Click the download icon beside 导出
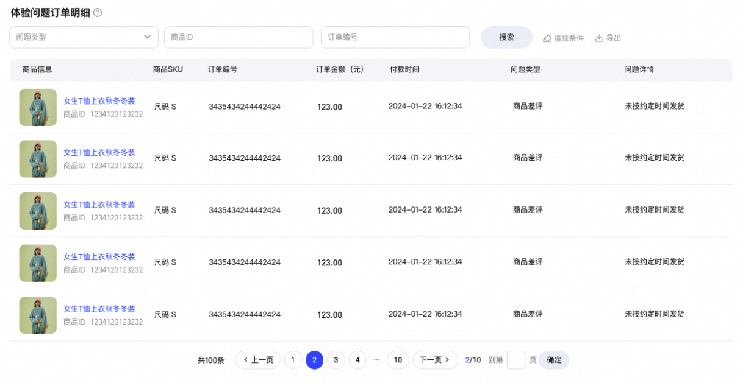 pyautogui.click(x=600, y=38)
